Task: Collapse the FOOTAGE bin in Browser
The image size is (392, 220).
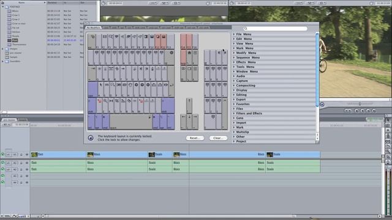Action: (x=2, y=7)
